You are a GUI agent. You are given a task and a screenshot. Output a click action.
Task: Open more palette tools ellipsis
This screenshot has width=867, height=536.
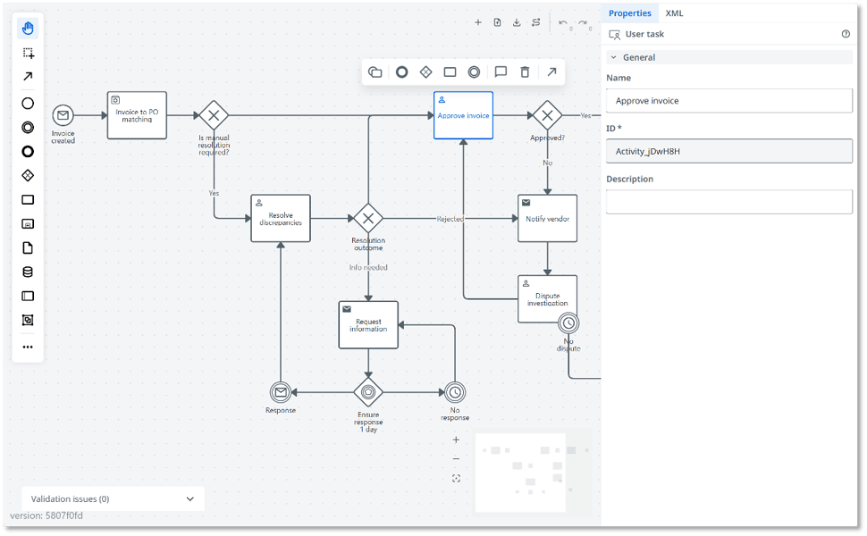click(28, 347)
